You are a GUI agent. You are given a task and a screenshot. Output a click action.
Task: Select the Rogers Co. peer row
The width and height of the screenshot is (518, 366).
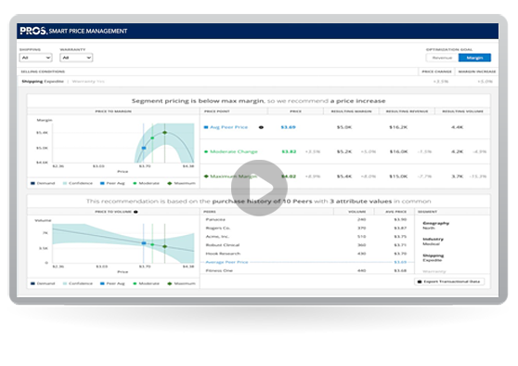tap(306, 229)
